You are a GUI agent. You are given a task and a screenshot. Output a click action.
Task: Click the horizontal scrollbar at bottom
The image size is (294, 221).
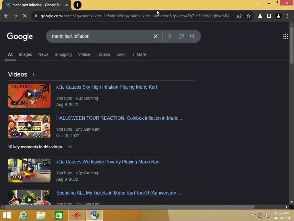pyautogui.click(x=129, y=207)
